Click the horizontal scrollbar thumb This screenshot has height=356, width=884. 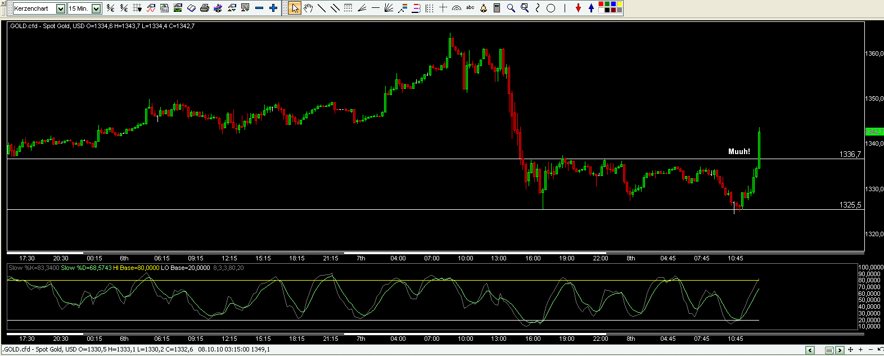829,350
